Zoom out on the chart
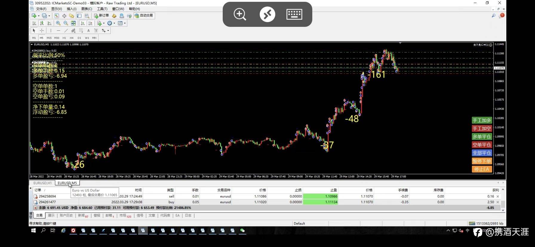 click(66, 23)
